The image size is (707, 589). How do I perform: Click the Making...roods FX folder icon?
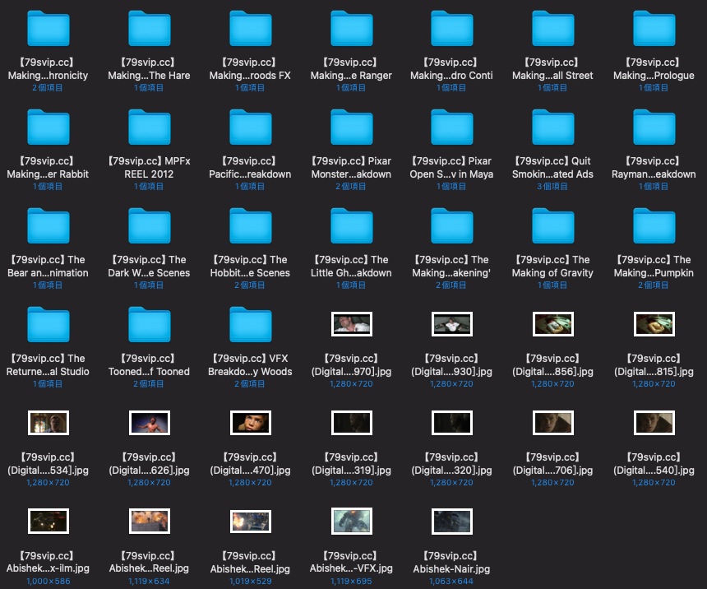[x=250, y=29]
